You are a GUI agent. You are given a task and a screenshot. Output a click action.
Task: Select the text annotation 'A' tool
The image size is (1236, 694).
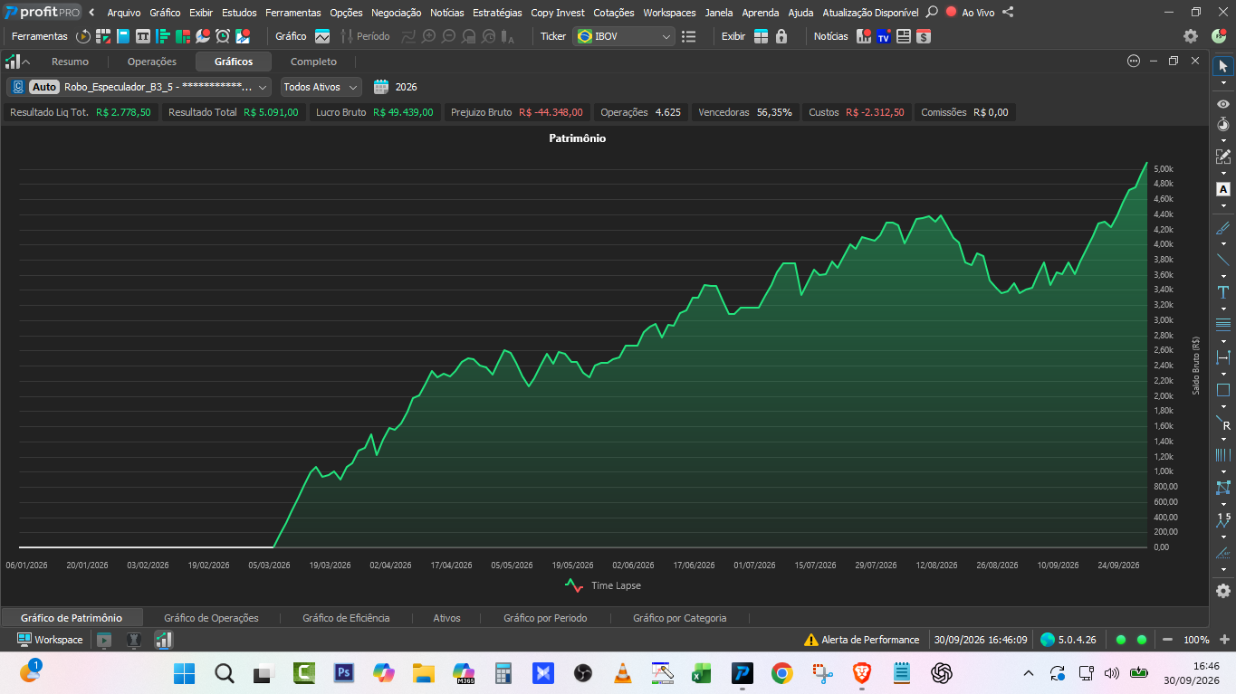(1223, 189)
